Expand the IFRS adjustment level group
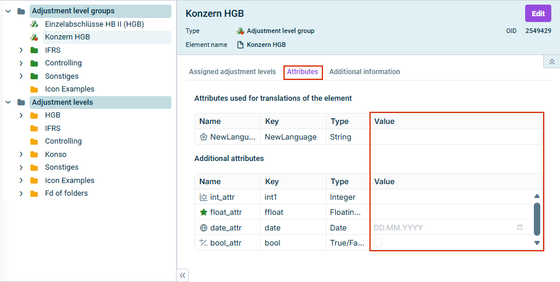This screenshot has width=560, height=282. [21, 50]
